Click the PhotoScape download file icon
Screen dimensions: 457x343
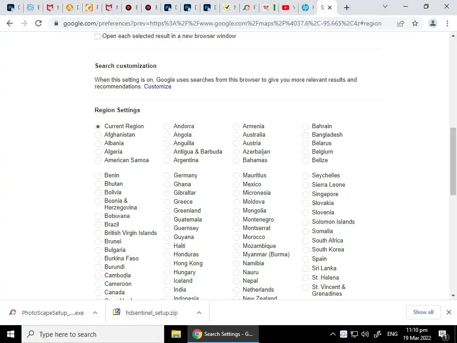(x=12, y=312)
